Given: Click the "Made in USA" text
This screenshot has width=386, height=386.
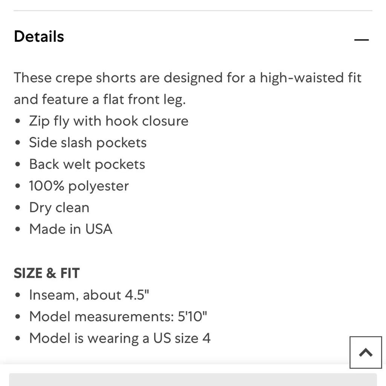Looking at the screenshot, I should [70, 229].
